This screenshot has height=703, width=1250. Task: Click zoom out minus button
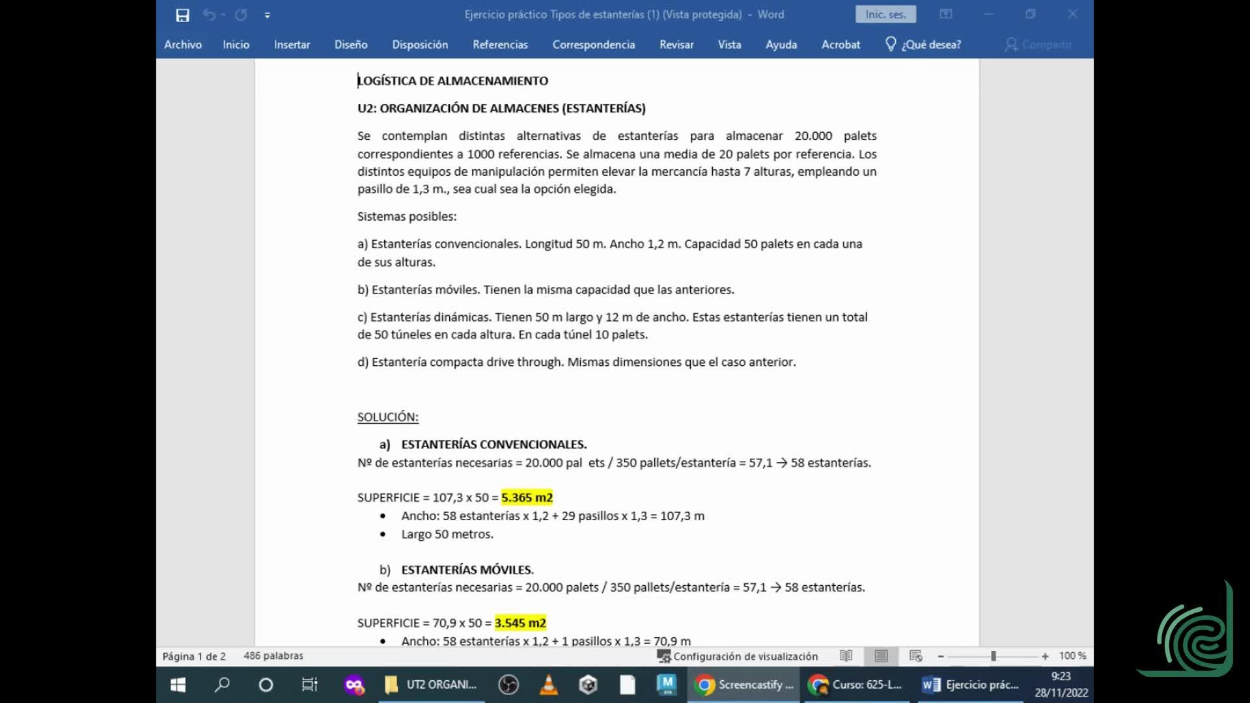(941, 656)
